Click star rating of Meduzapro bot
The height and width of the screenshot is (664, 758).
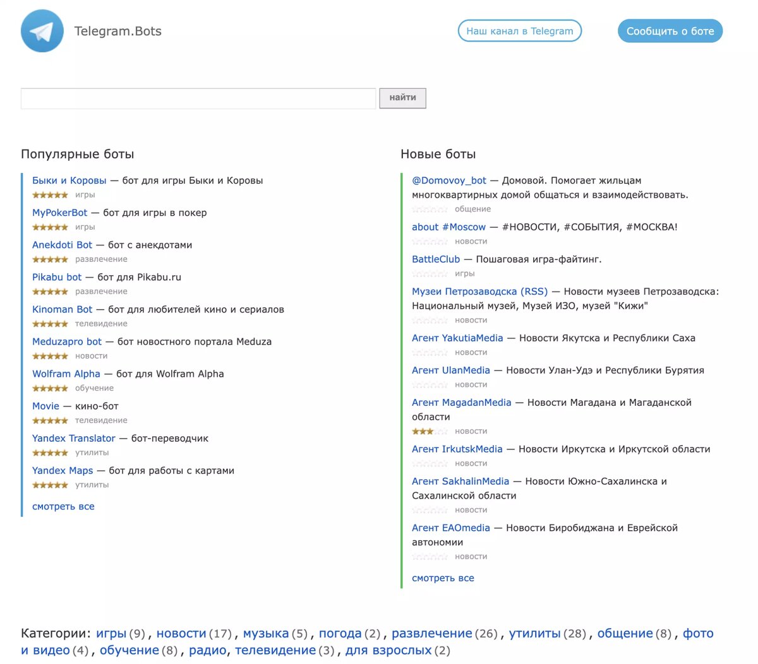pos(50,356)
